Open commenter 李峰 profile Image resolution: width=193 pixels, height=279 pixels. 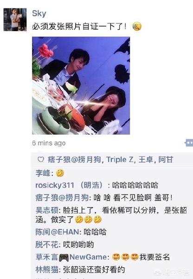point(43,173)
